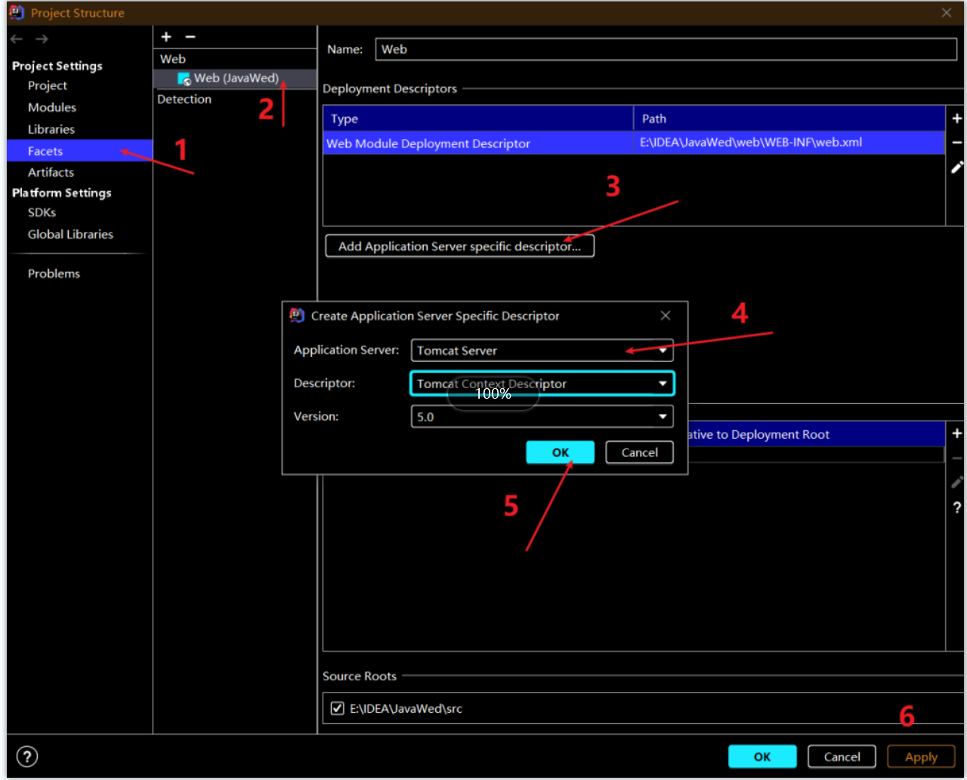Viewport: 967px width, 780px height.
Task: Click the back navigation arrow
Action: 17,39
